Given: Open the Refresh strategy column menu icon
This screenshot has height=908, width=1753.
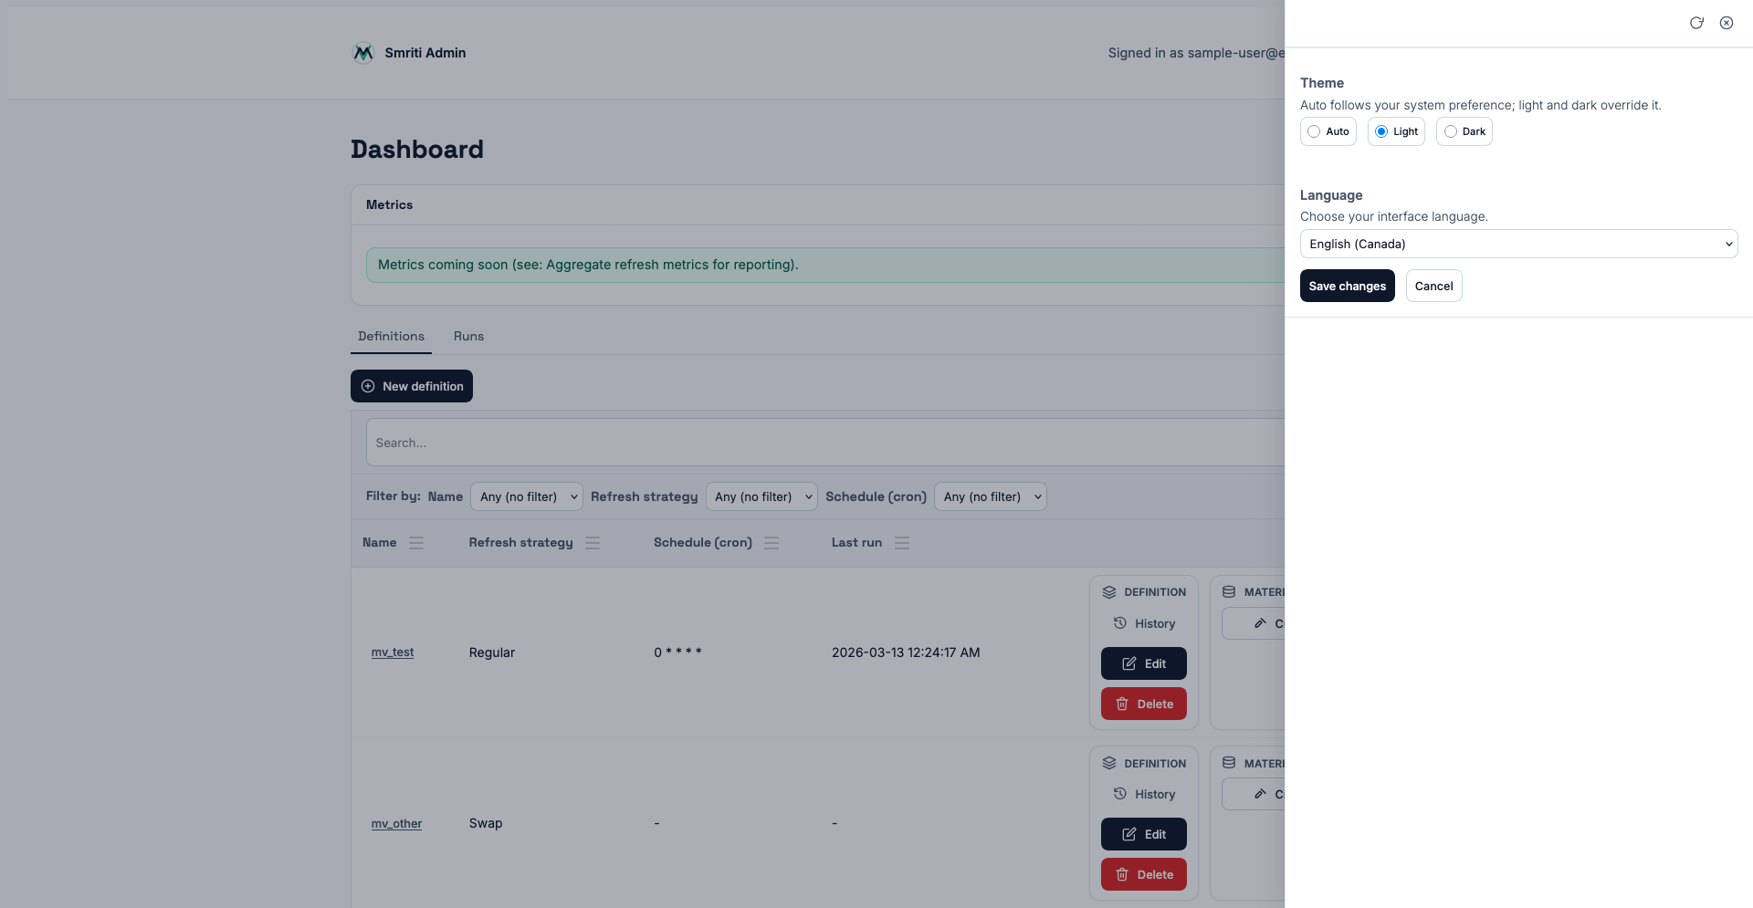Looking at the screenshot, I should coord(593,543).
